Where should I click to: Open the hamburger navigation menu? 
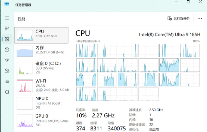pos(7,18)
